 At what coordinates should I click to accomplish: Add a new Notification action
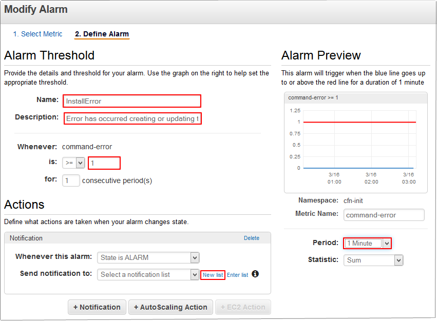pos(97,307)
